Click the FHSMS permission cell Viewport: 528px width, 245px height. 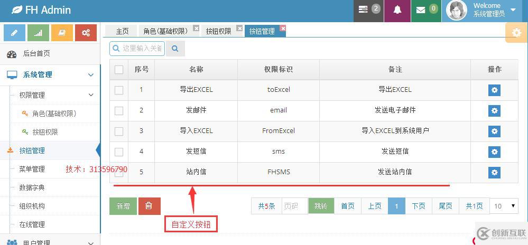pyautogui.click(x=279, y=172)
